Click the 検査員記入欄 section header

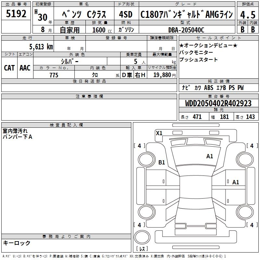[x=66, y=125]
